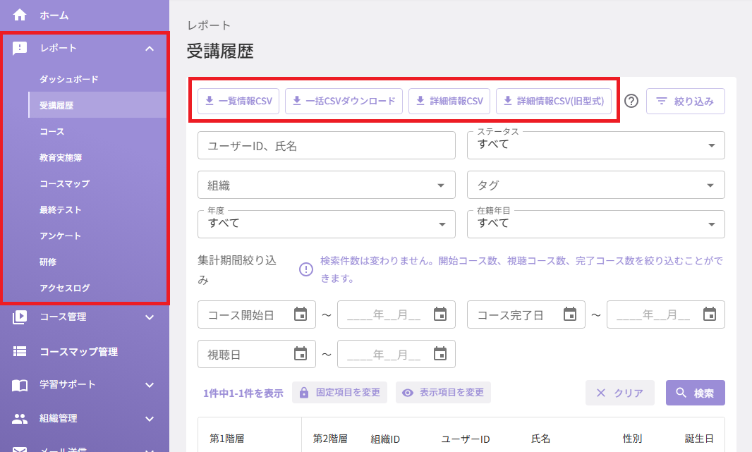Open calendar for コース完了日 end date

click(x=710, y=314)
